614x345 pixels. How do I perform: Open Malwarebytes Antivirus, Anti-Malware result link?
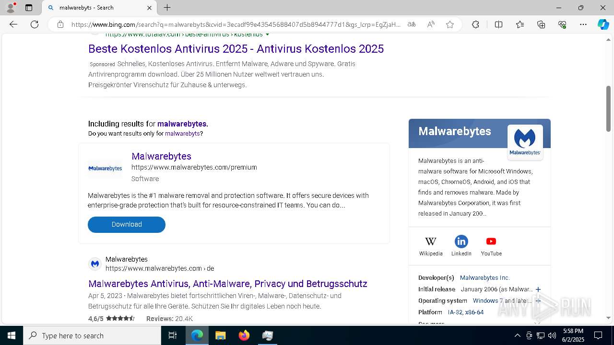(228, 284)
